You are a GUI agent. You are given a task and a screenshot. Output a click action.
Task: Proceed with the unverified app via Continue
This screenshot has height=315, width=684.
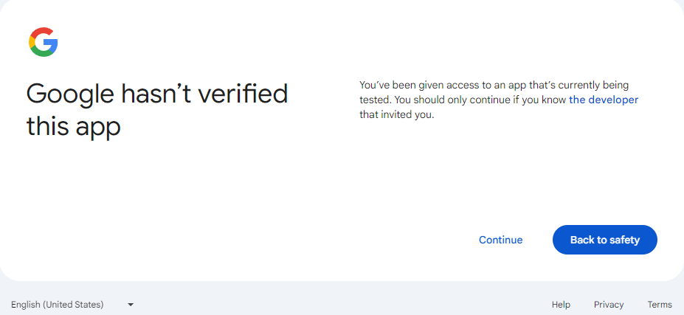500,240
